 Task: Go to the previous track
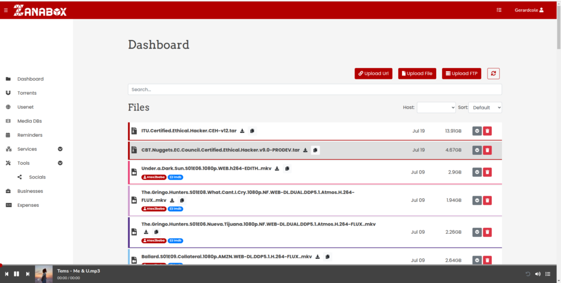(x=7, y=274)
